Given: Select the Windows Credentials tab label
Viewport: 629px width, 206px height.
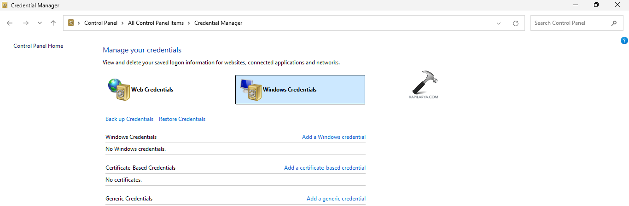Looking at the screenshot, I should pyautogui.click(x=289, y=90).
